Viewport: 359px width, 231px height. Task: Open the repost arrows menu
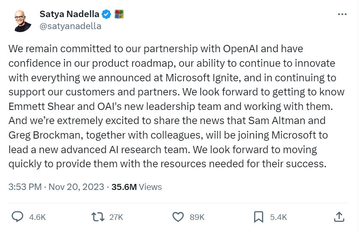tap(98, 217)
